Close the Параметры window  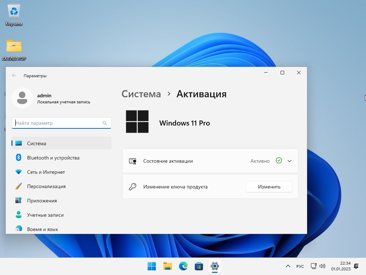click(298, 73)
